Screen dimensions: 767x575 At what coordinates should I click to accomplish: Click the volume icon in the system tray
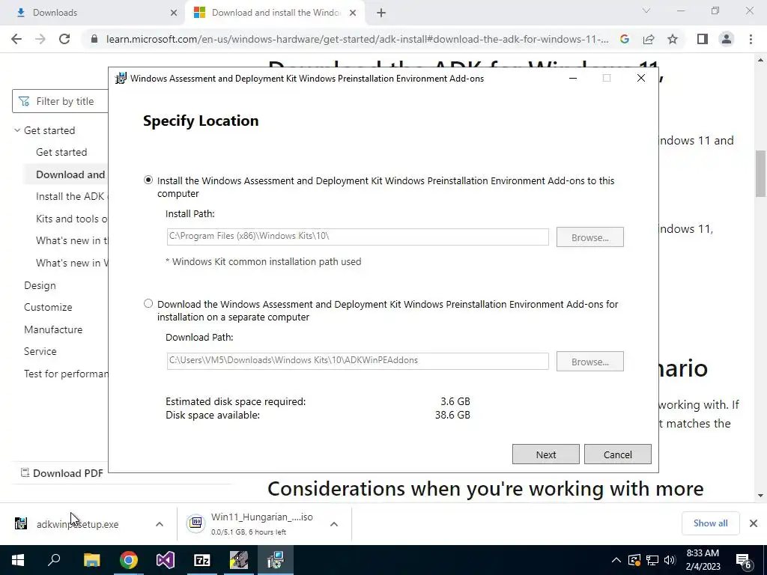click(670, 560)
